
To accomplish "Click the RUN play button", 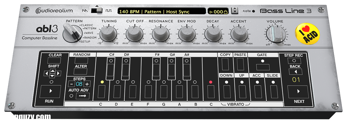I will pos(50,91).
